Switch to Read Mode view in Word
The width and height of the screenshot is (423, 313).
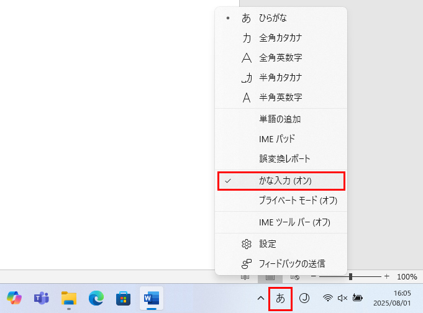coord(245,278)
